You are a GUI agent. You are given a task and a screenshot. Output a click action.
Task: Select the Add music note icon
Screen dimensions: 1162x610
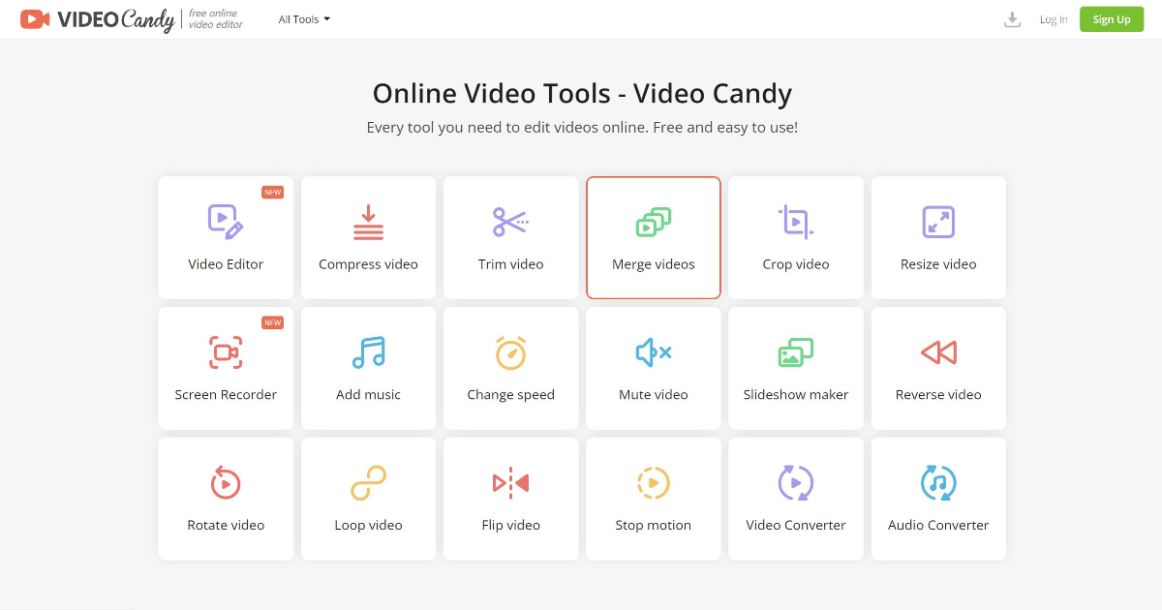pos(368,351)
